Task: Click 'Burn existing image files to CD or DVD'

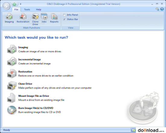Action: point(40,112)
